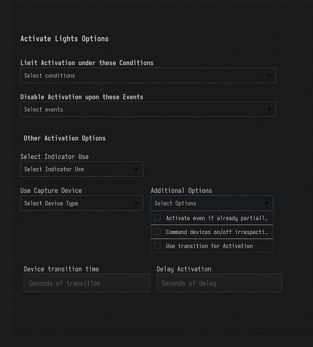Select the Use transition for Activation option text

point(209,246)
